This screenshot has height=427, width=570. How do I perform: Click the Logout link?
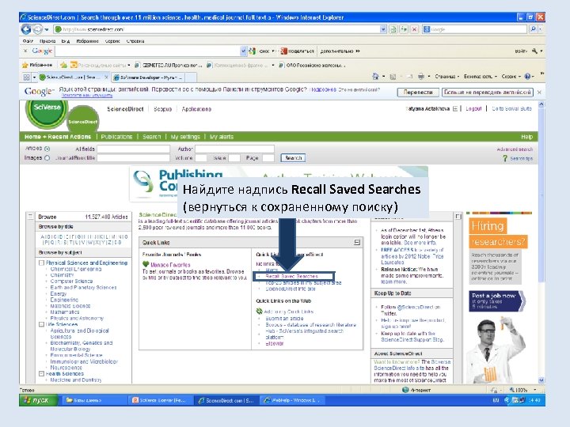473,108
